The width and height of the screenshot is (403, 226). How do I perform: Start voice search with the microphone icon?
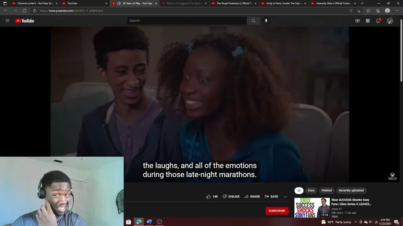pos(266,21)
